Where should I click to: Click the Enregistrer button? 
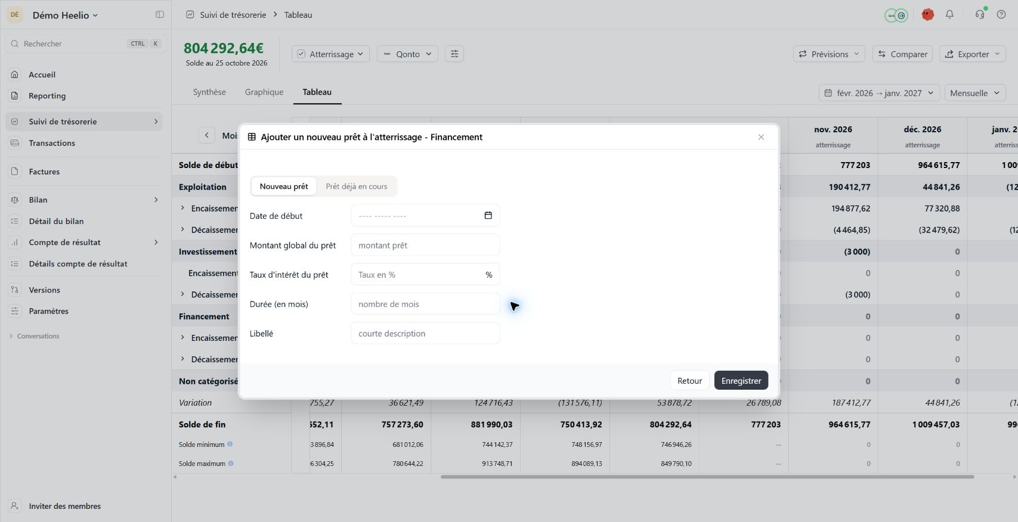point(741,381)
